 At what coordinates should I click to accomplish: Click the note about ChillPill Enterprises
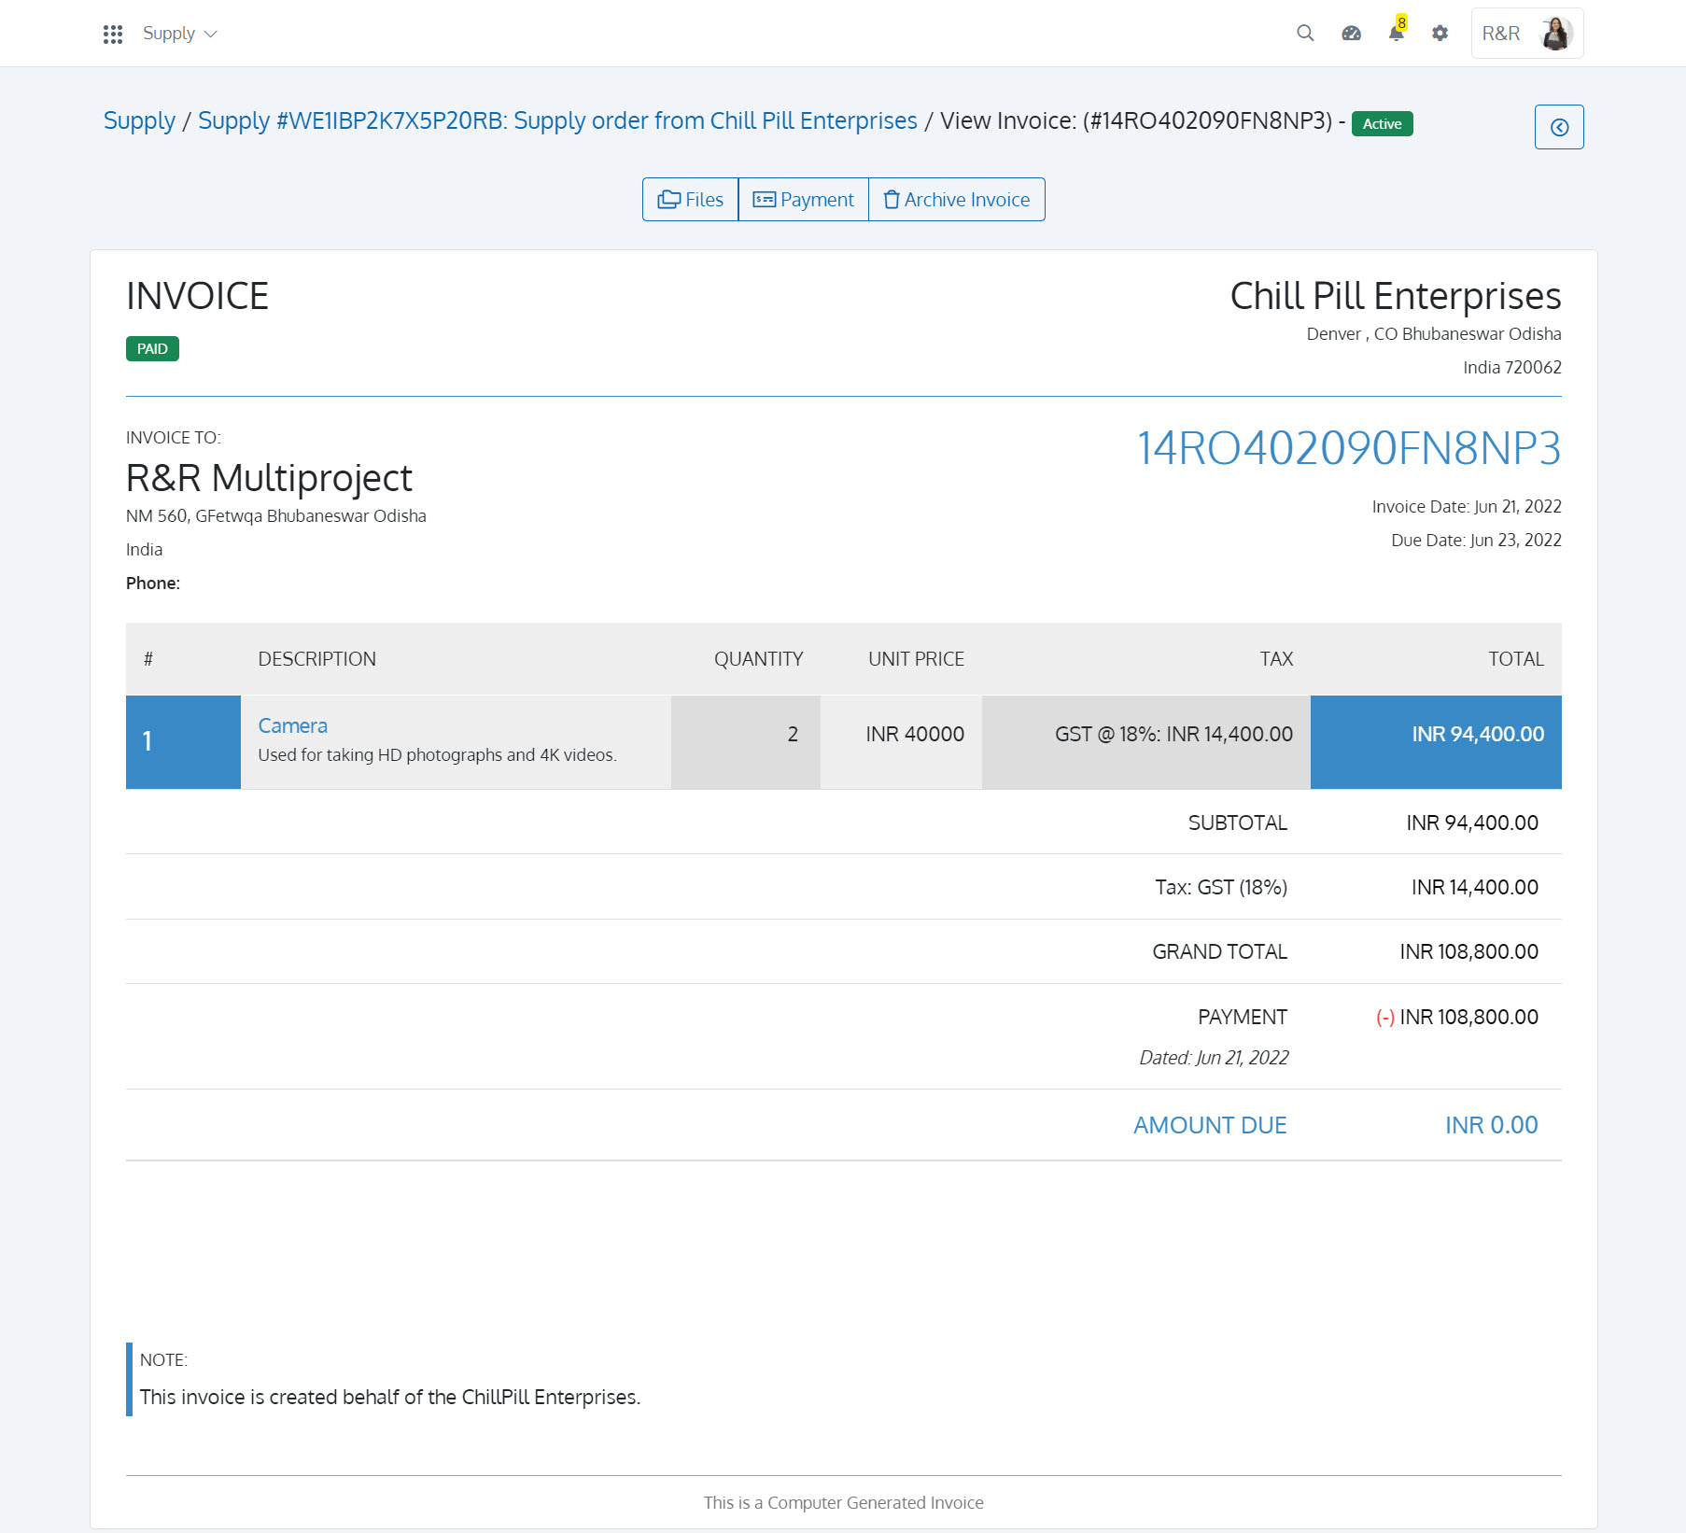tap(389, 1397)
